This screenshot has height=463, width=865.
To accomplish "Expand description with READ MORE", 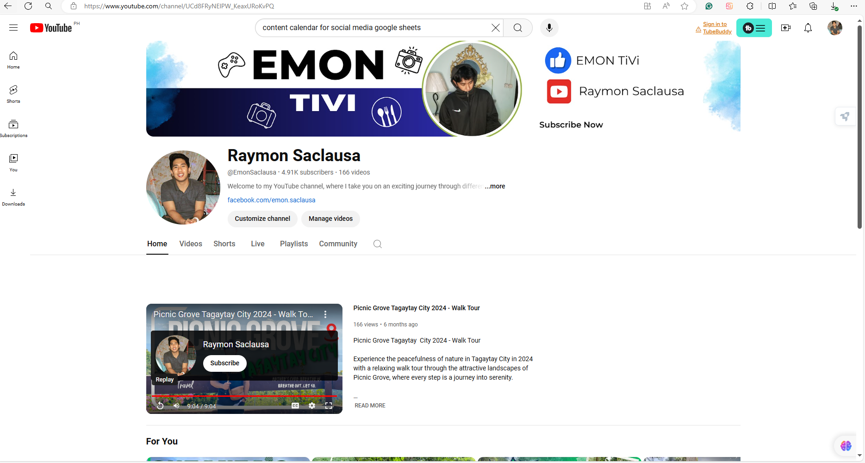I will click(370, 406).
